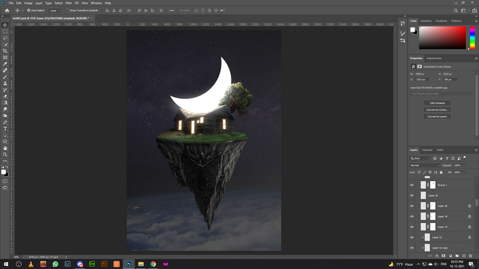Screen dimensions: 479x269
Task: Add layer style with fx icon
Action: (x=437, y=256)
